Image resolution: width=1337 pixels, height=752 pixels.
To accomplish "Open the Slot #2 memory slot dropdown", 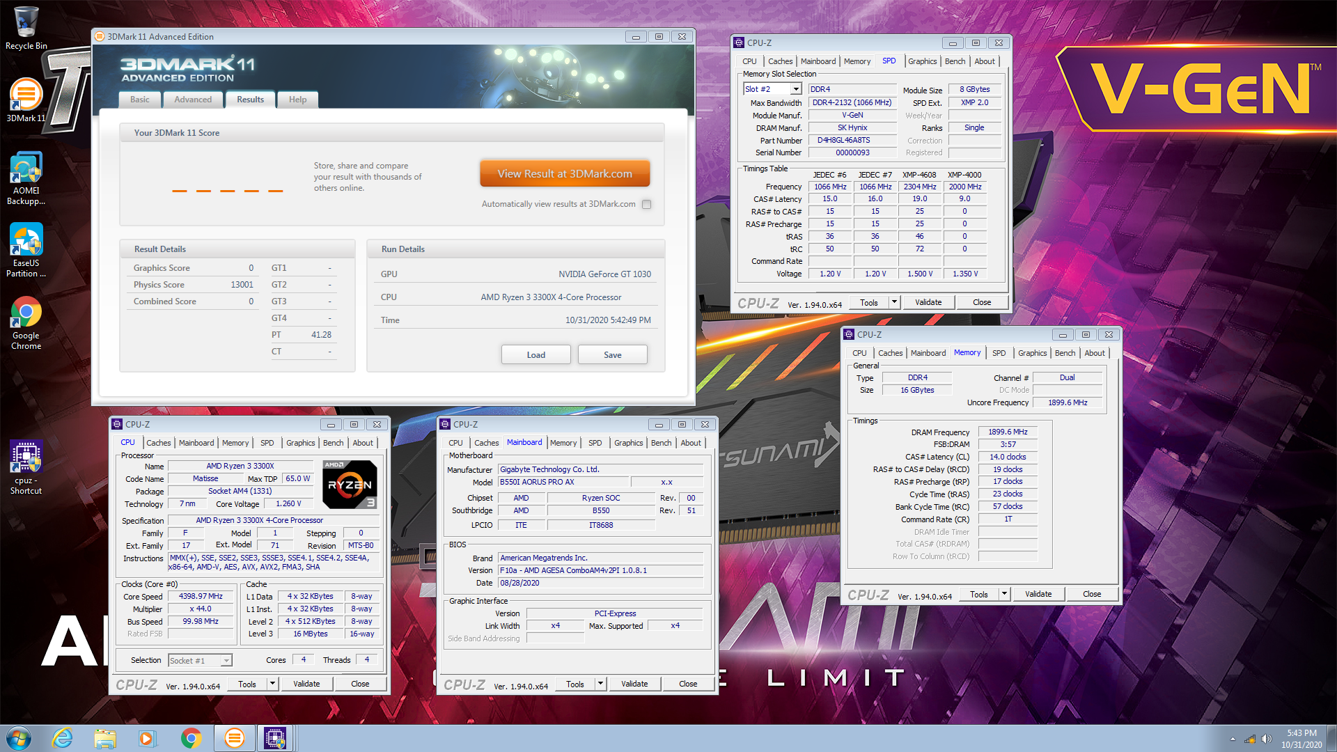I will (796, 89).
